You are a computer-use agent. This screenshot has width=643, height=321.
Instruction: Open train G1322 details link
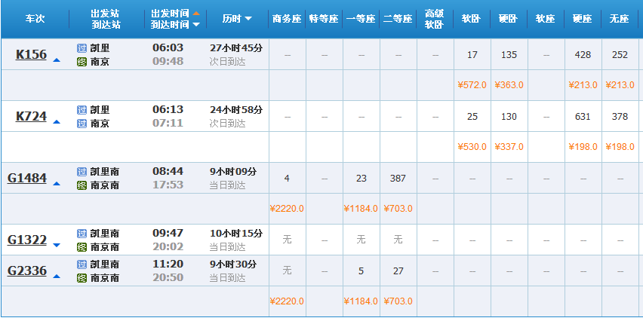coord(27,240)
